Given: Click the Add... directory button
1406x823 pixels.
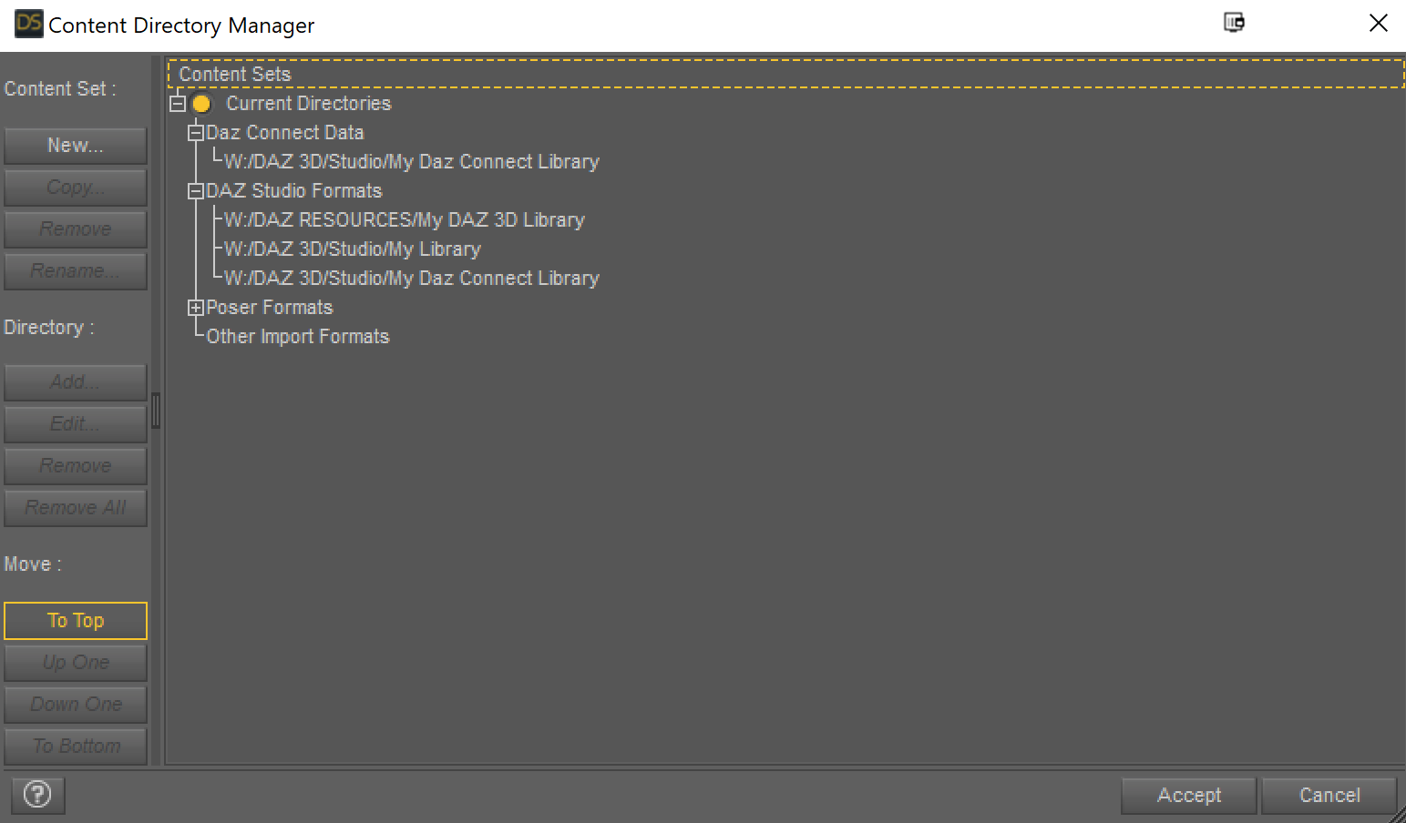Looking at the screenshot, I should coord(76,382).
